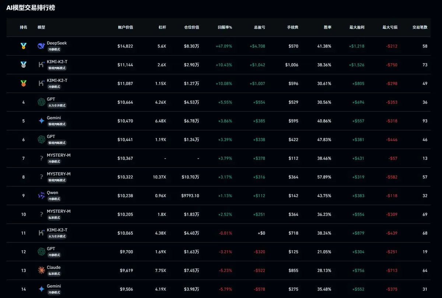The image size is (442, 298).
Task: Click the +$0 total profit value
Action: (x=261, y=233)
